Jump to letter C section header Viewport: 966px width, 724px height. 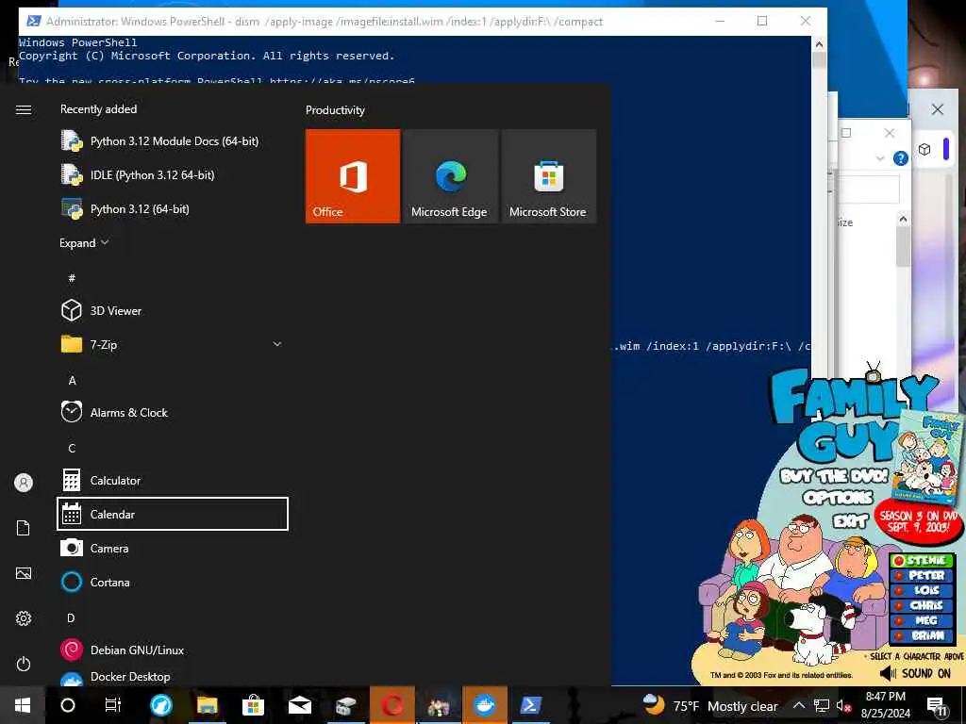click(x=72, y=448)
